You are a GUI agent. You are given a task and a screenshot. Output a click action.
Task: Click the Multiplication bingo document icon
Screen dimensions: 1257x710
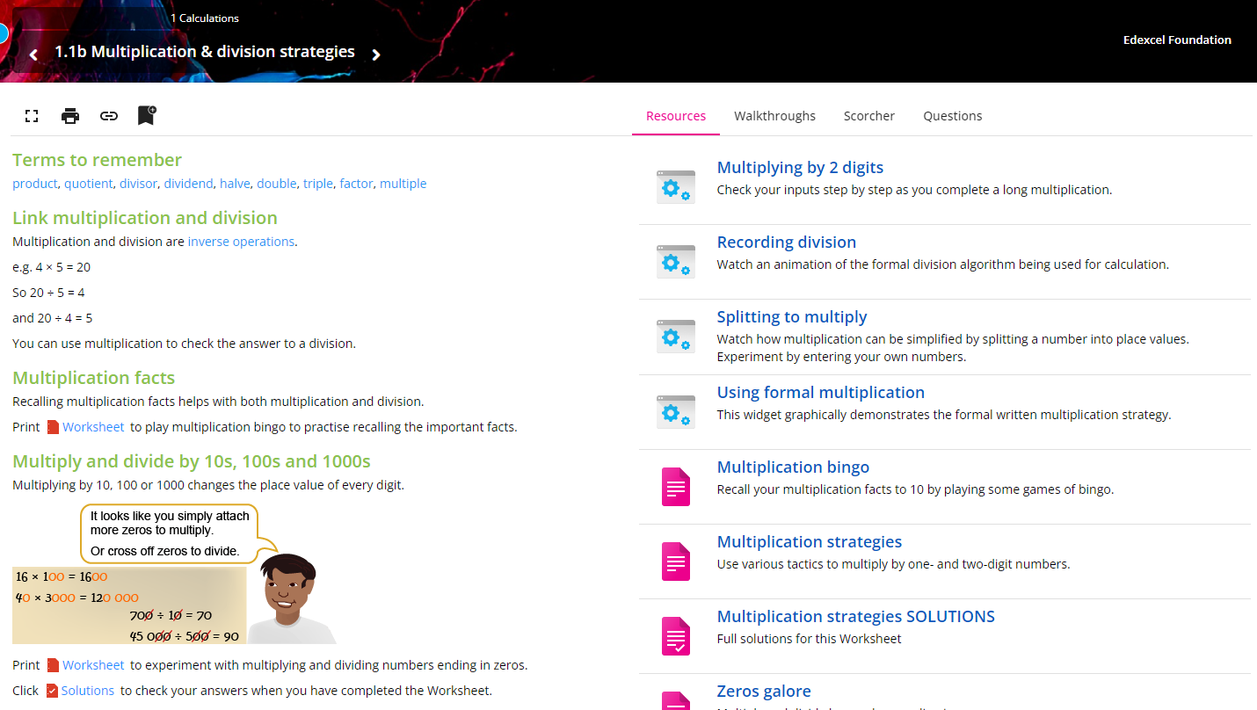(x=675, y=487)
